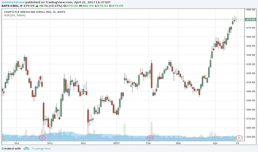Select the earnings marker E above Feb
Screen dimensions: 258x152
[150, 138]
